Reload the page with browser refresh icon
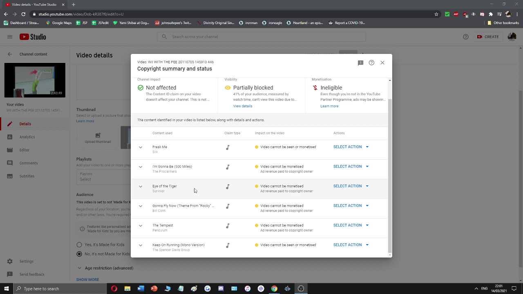 coord(23,14)
